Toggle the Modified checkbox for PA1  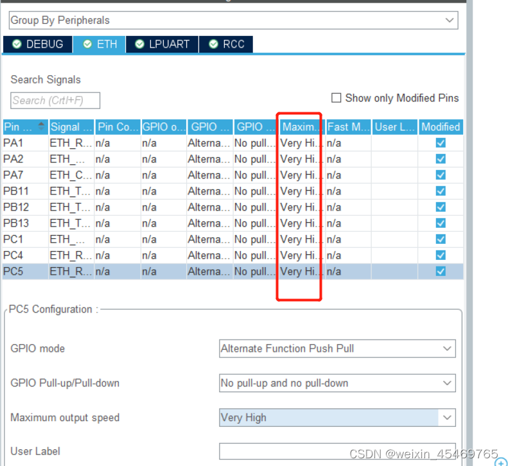tap(441, 142)
